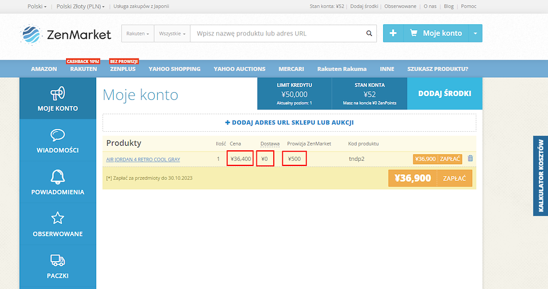Click the Moje konto header button
Screen dimensions: 548x289
click(x=436, y=33)
